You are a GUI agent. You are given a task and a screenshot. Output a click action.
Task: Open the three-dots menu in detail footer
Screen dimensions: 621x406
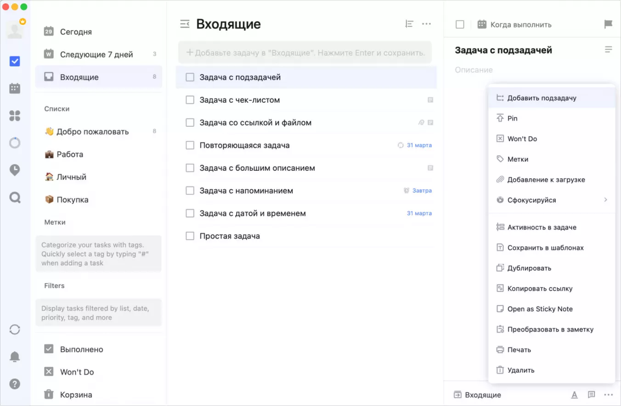coord(609,395)
